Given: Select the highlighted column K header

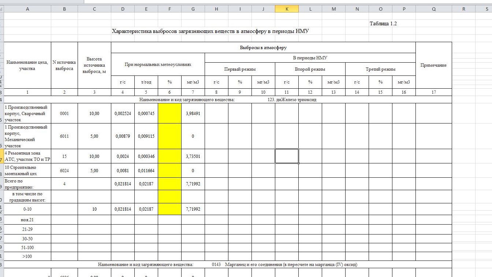Looking at the screenshot, I should (x=287, y=9).
